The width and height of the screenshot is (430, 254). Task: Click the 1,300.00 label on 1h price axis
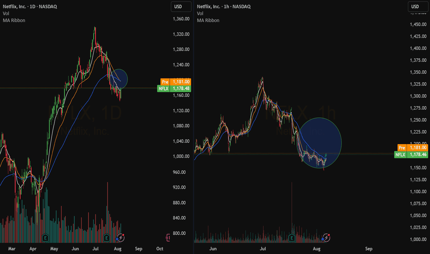point(418,96)
